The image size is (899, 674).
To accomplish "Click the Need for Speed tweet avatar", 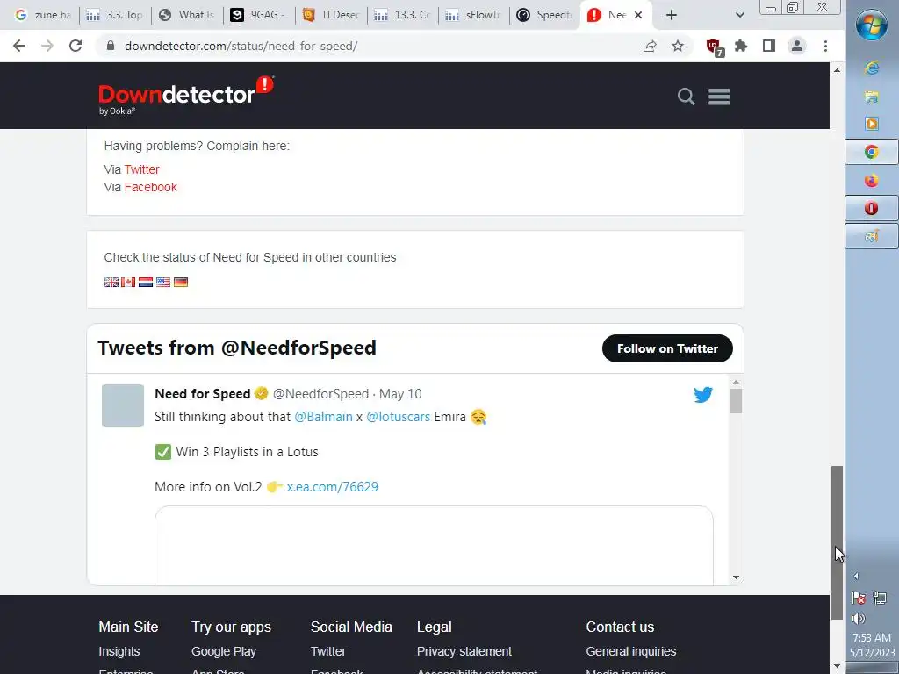I will (x=123, y=405).
